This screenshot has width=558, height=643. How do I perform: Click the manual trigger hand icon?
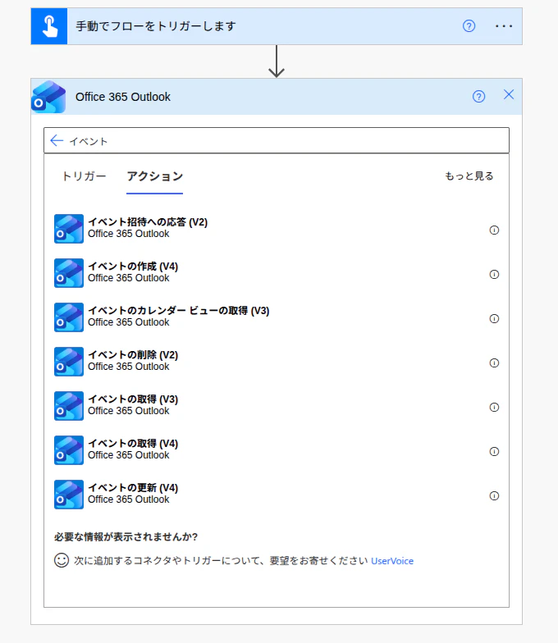[x=49, y=26]
